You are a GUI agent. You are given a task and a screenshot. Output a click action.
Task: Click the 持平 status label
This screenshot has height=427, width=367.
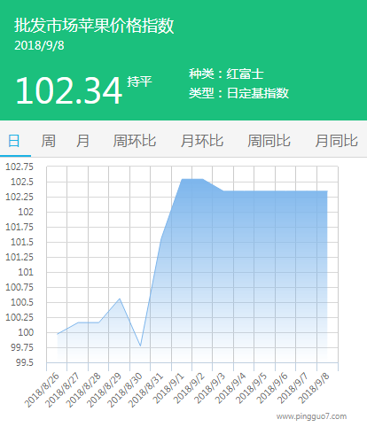pos(139,82)
